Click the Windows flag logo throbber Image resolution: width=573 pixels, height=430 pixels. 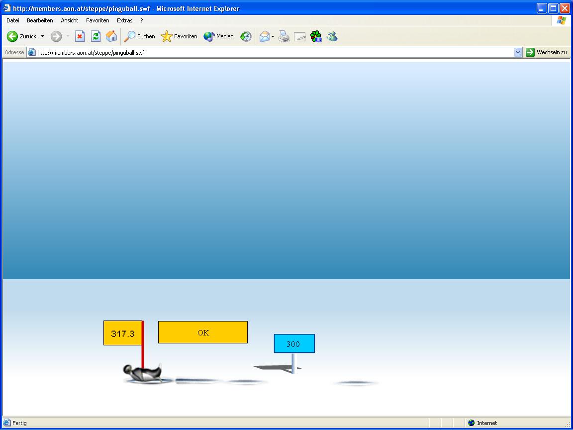561,20
